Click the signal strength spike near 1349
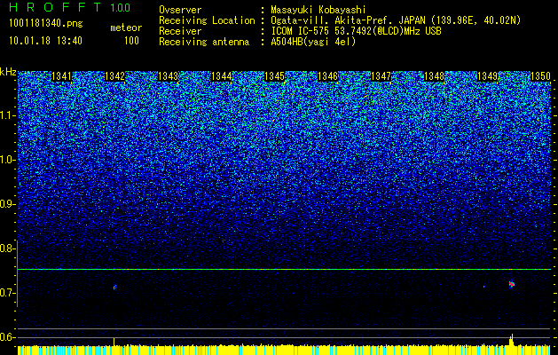The width and height of the screenshot is (558, 355). coord(511,340)
